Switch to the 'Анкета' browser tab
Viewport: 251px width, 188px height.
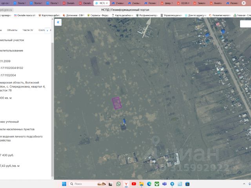coord(216,3)
